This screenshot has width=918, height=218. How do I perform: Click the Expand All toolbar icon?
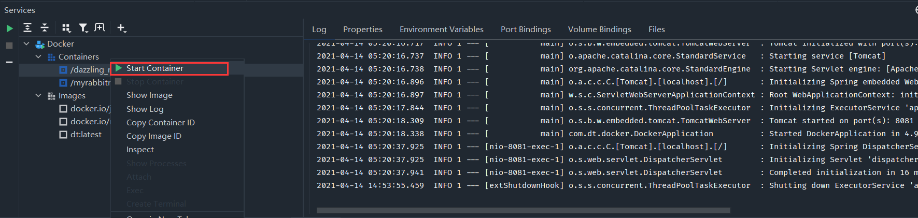(x=27, y=28)
